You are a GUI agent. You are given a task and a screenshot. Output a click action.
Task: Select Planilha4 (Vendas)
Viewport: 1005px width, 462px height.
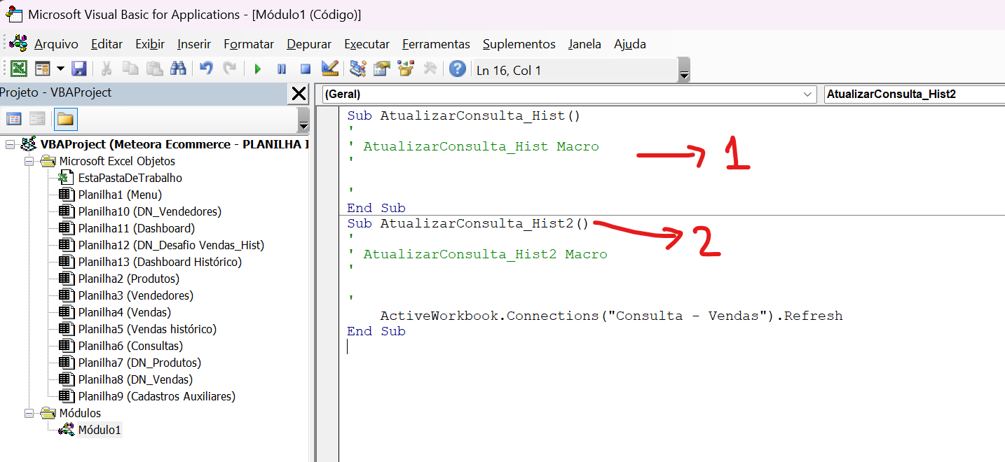(x=124, y=312)
